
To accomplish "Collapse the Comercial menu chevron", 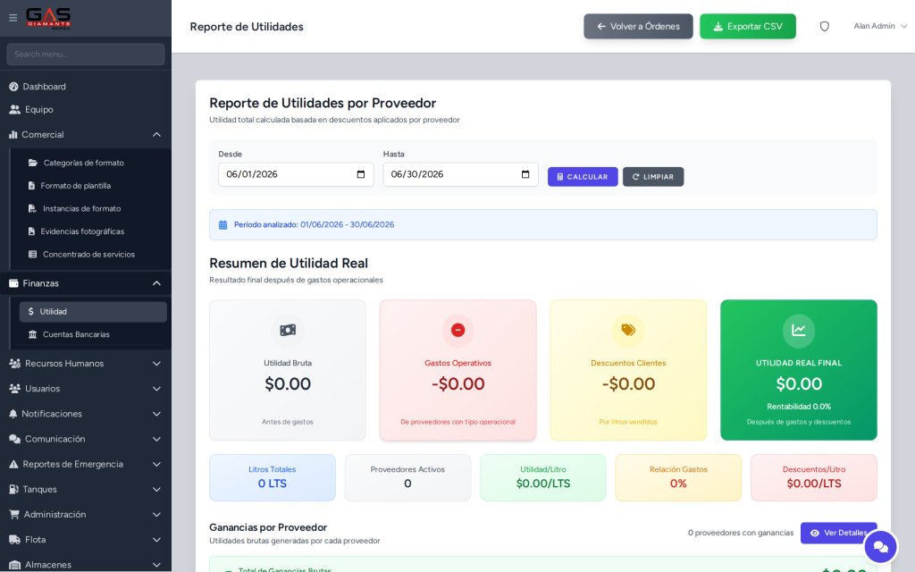I will click(156, 134).
